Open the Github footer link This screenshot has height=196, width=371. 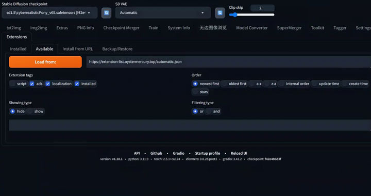(x=157, y=153)
